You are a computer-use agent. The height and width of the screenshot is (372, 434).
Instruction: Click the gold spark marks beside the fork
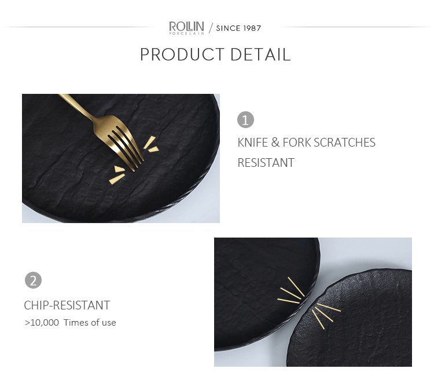[152, 144]
